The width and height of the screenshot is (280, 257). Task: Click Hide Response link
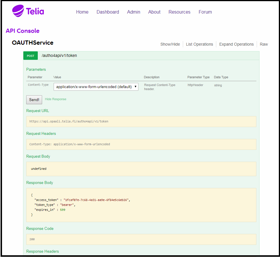click(x=56, y=99)
